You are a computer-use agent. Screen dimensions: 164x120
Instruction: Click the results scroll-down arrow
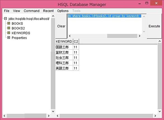pos(160,111)
